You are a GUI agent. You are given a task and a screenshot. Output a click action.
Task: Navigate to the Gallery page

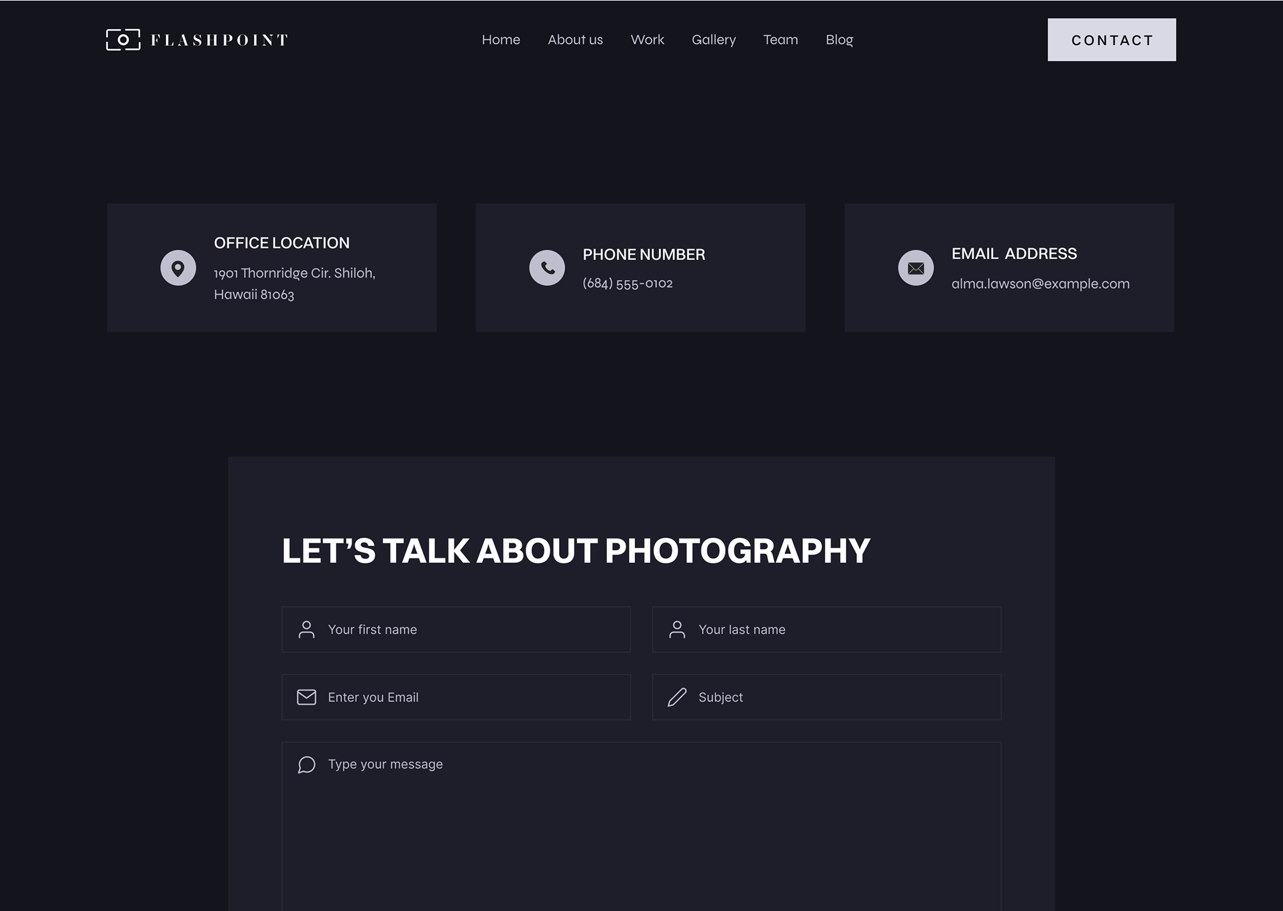point(713,40)
